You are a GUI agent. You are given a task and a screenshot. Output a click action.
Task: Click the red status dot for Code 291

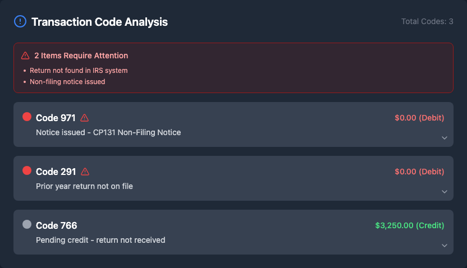click(x=27, y=171)
